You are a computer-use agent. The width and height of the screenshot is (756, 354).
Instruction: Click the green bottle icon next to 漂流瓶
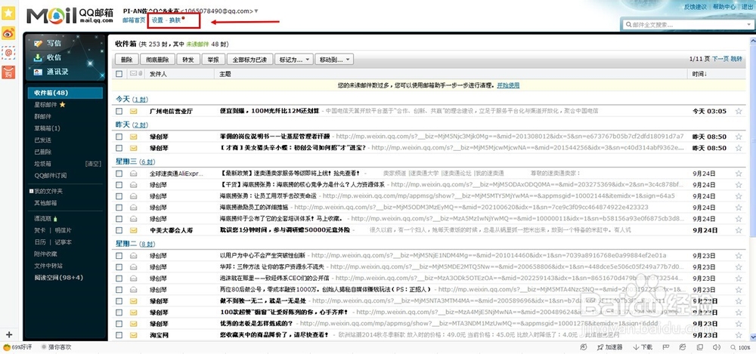tap(55, 219)
